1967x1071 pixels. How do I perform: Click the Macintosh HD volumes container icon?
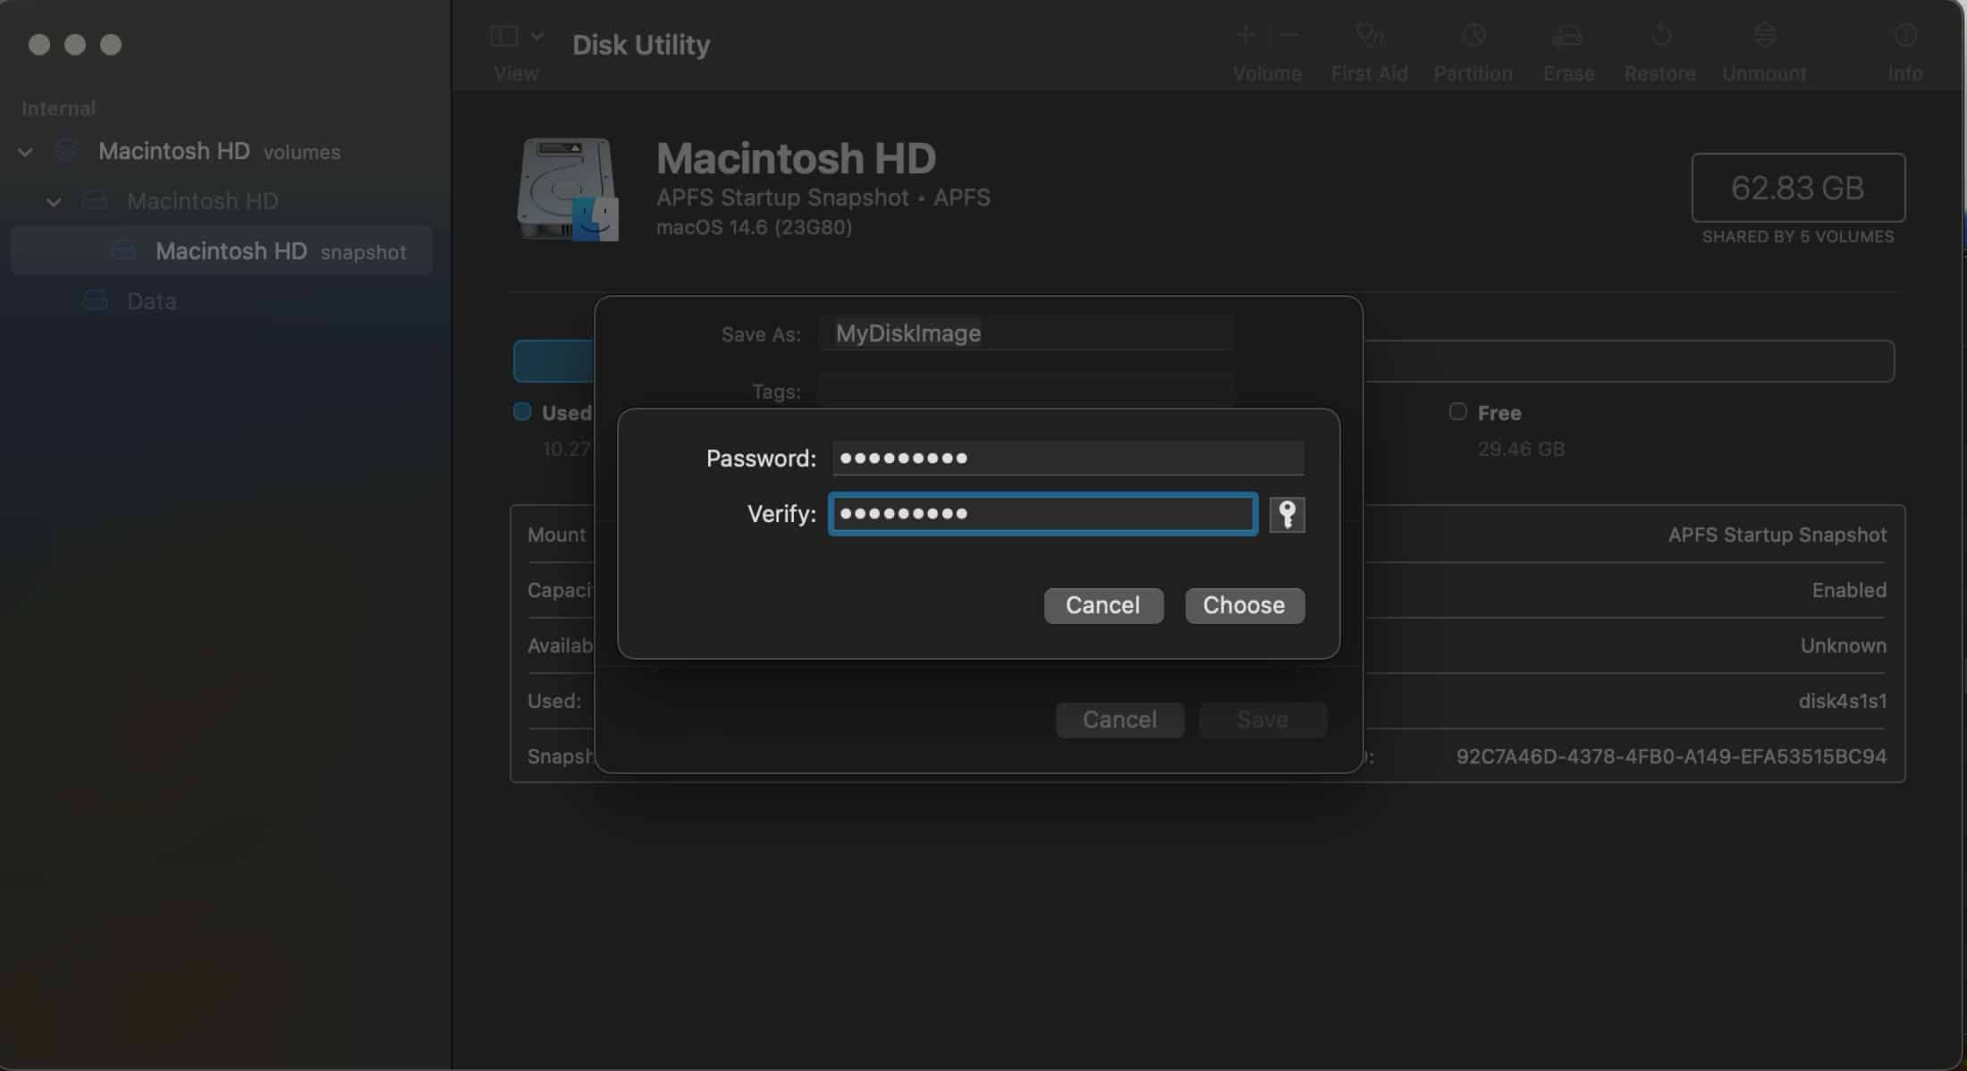pos(67,150)
